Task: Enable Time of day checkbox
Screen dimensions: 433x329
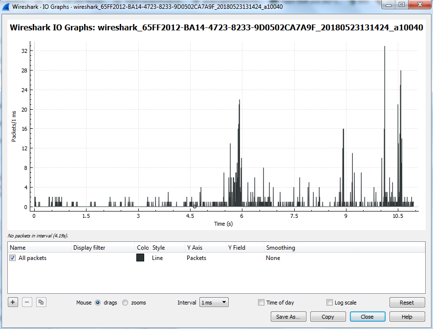Action: point(261,303)
